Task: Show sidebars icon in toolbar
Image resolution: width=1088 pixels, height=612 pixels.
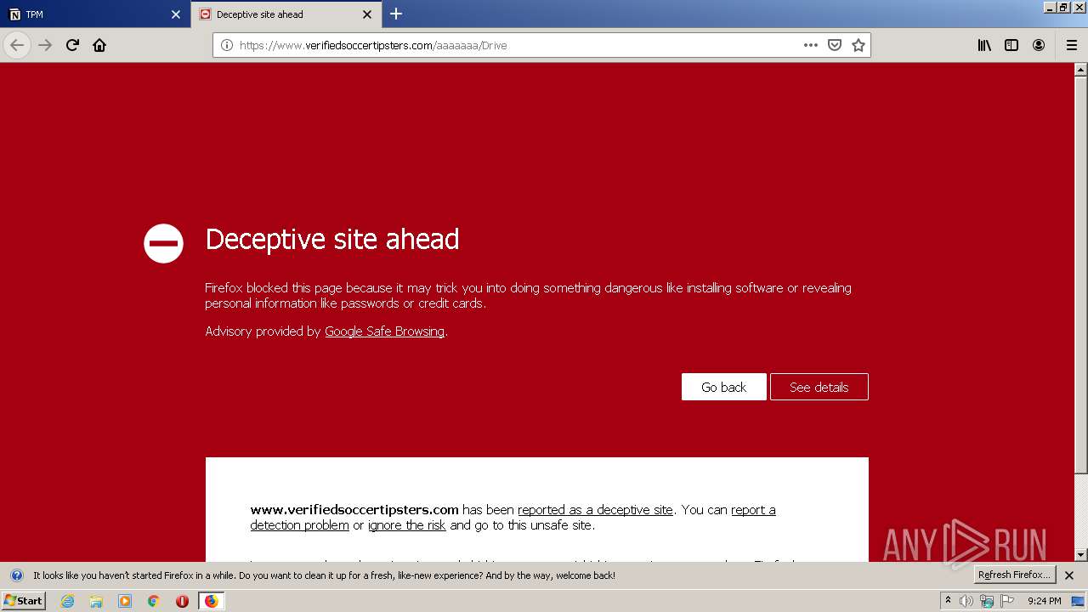Action: [1011, 45]
